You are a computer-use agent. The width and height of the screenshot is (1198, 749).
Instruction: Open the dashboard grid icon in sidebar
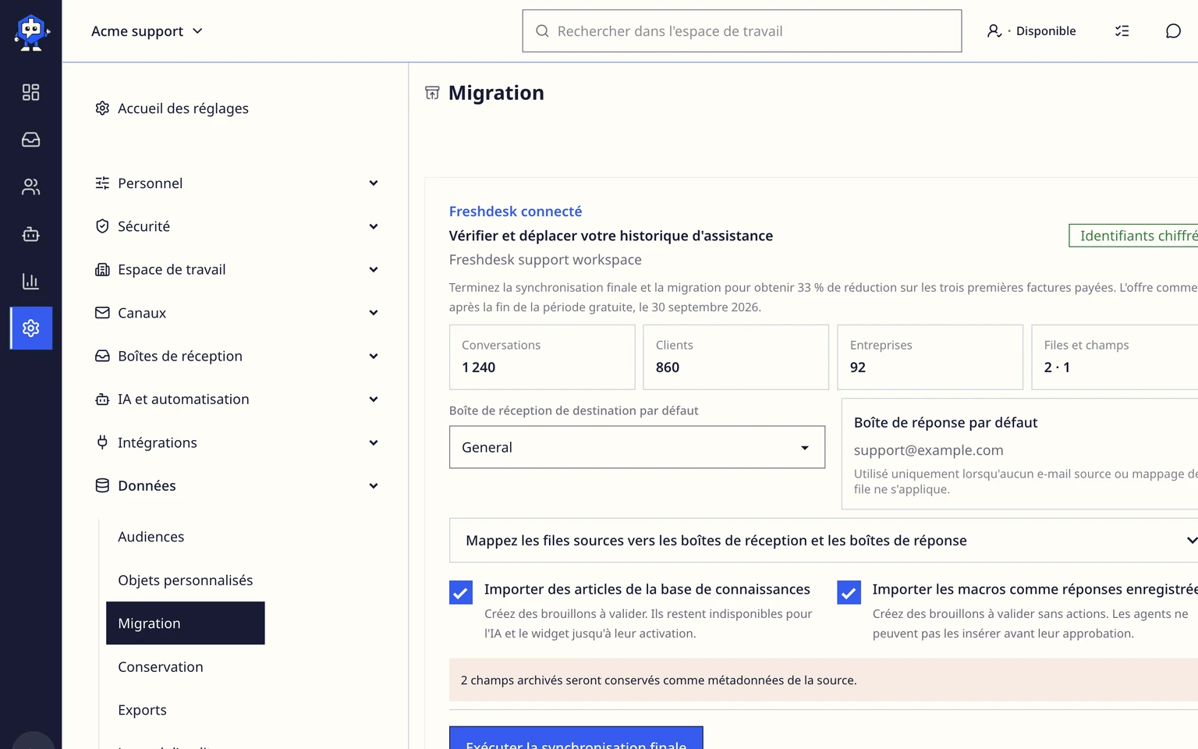[x=30, y=92]
